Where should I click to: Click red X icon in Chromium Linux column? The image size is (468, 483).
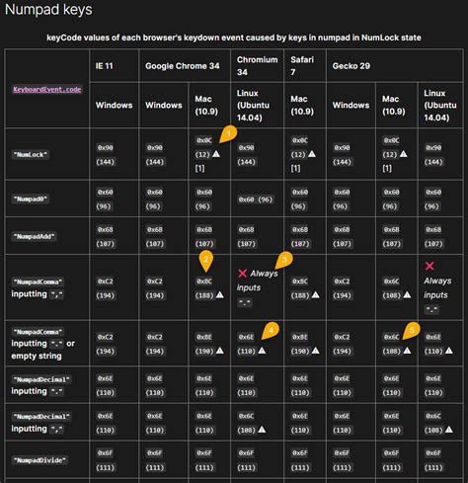(x=243, y=274)
